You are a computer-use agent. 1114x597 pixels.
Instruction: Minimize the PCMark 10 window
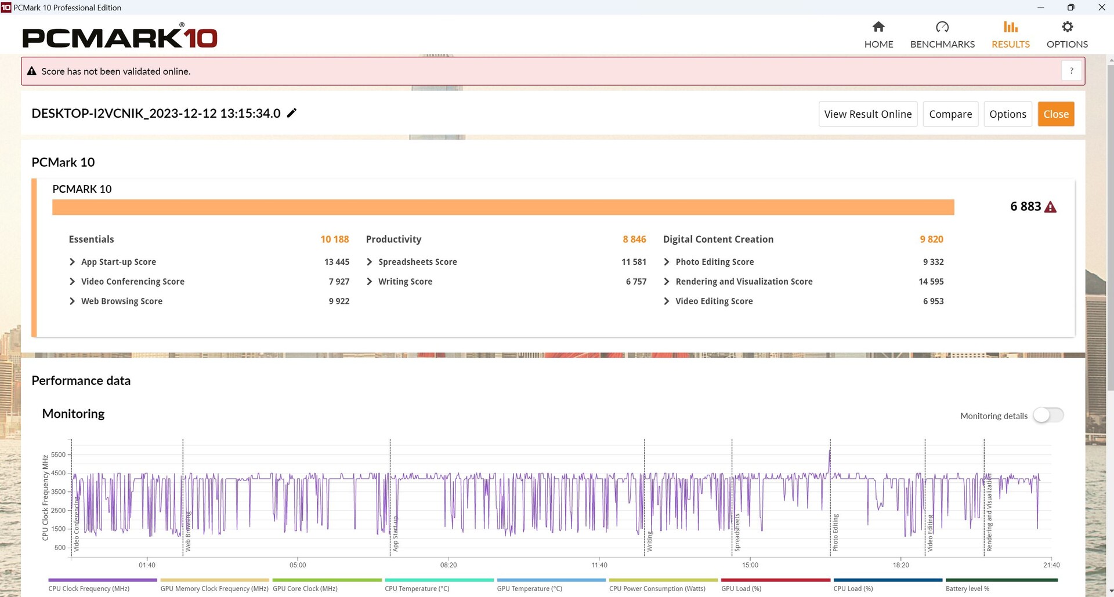[x=1040, y=8]
